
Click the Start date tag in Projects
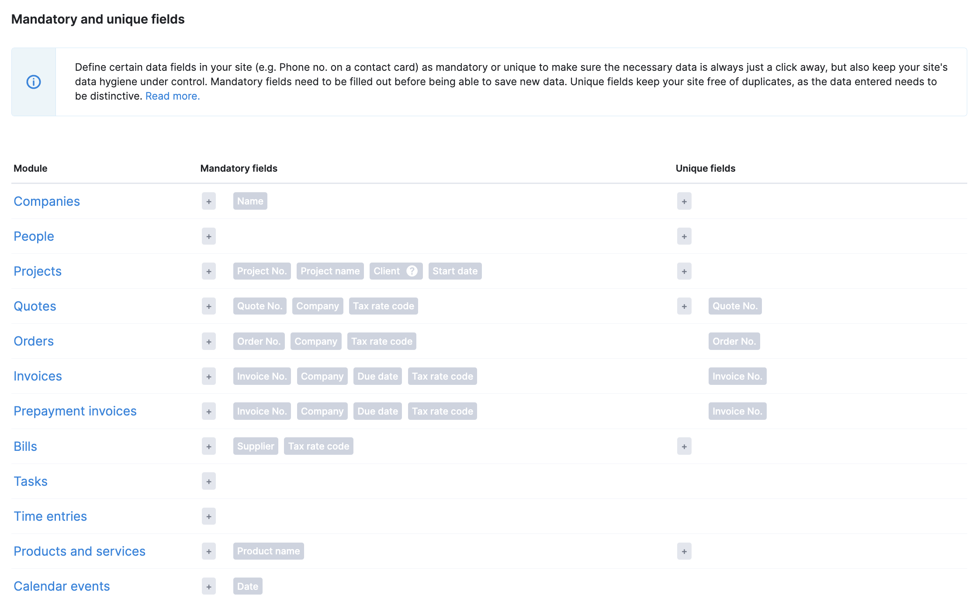[x=455, y=271]
